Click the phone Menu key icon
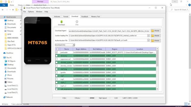Image resolution: width=191 pixels, height=107 pixels. coord(29,61)
